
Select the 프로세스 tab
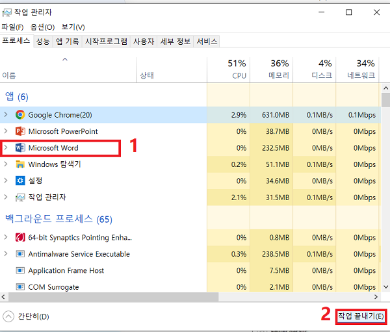(x=16, y=40)
